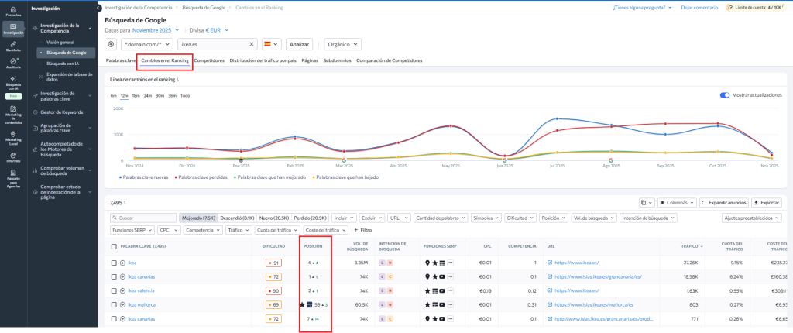Tick the checkbox for ikea valencia row
This screenshot has height=333, width=793.
click(114, 290)
